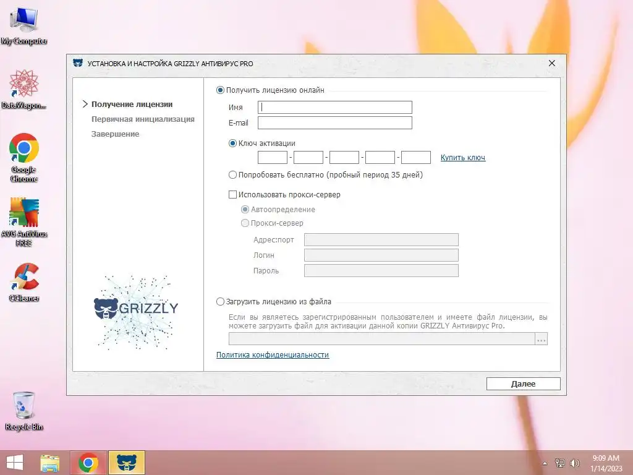Open the DataWagon desktop shortcut
The width and height of the screenshot is (633, 475).
click(x=24, y=89)
